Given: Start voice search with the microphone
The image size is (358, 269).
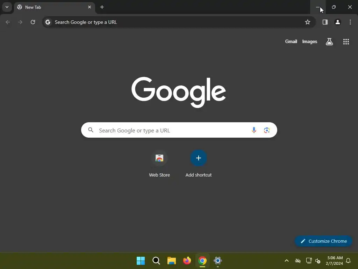Looking at the screenshot, I should (254, 130).
